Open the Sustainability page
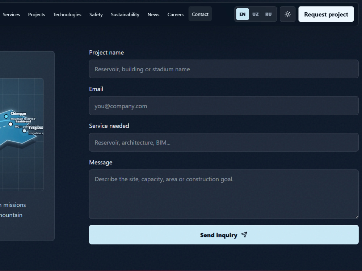This screenshot has height=271, width=362. click(125, 14)
